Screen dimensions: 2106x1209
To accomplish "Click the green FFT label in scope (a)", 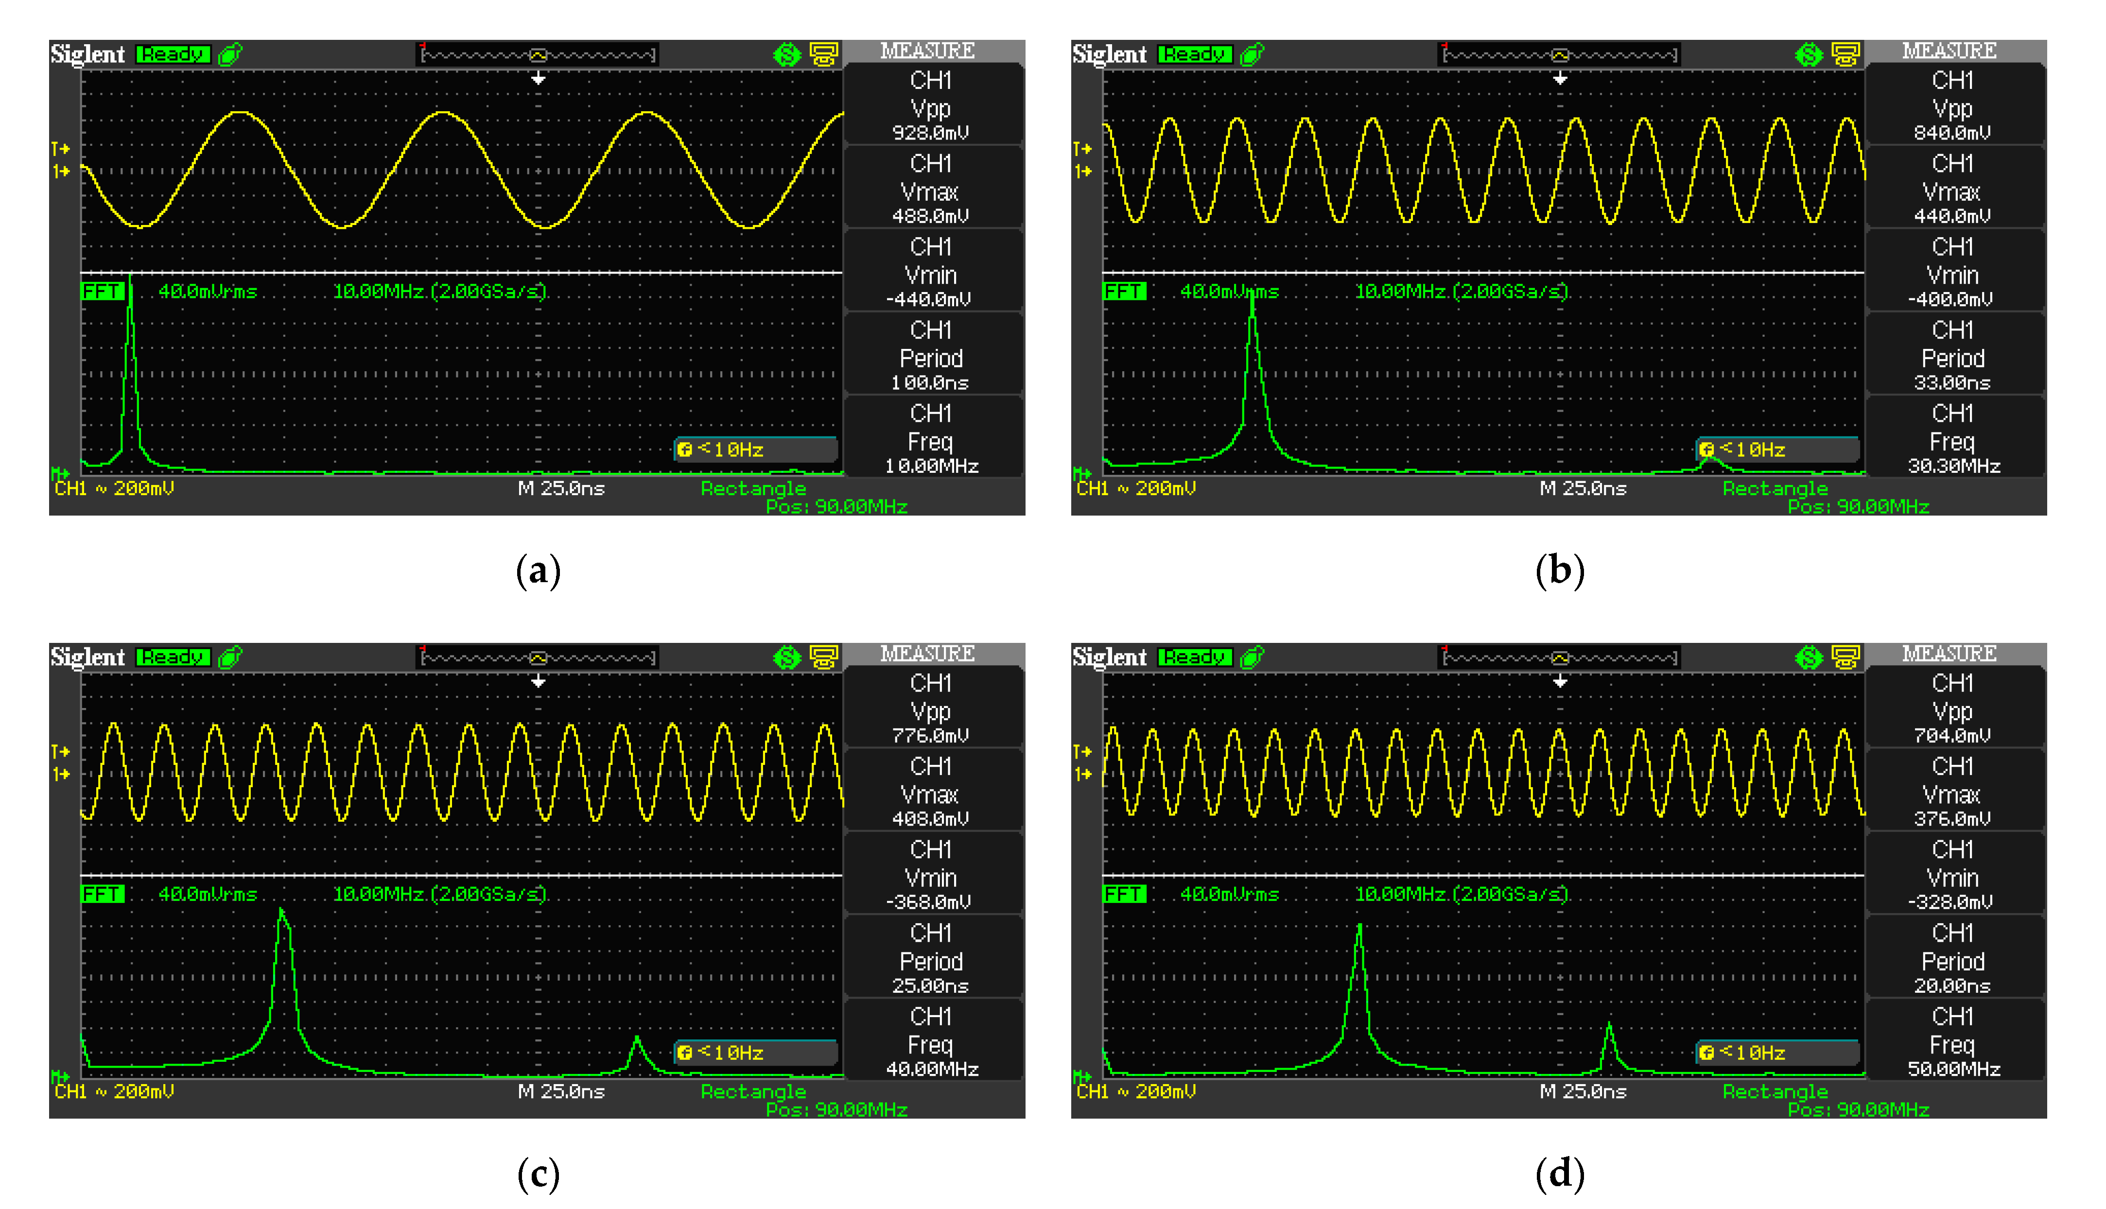I will click(x=103, y=292).
